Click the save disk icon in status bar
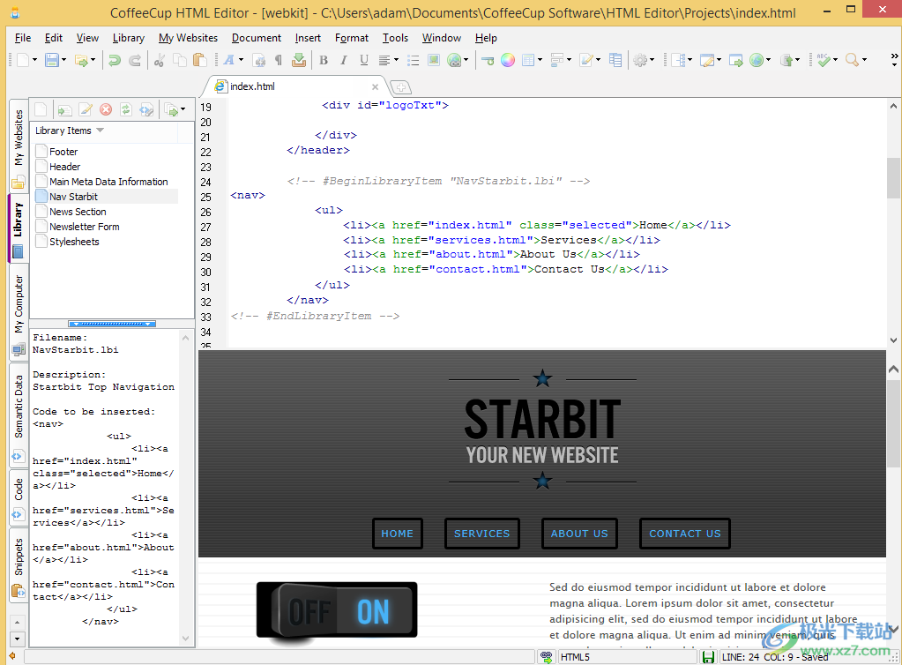The image size is (902, 665). 709,657
